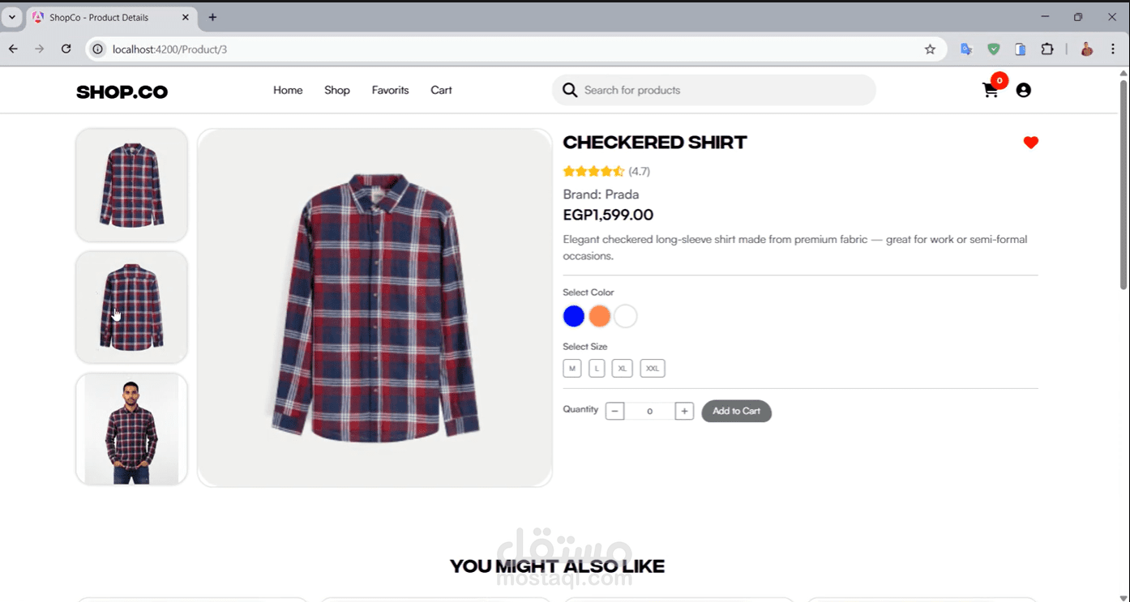
Task: Select size XXL option
Action: pos(652,369)
